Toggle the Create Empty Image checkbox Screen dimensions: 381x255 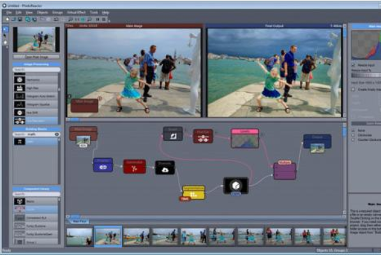354,89
